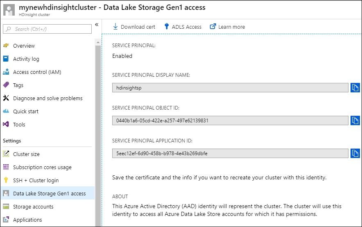
Task: Click the Activity log book icon
Action: [x=6, y=59]
